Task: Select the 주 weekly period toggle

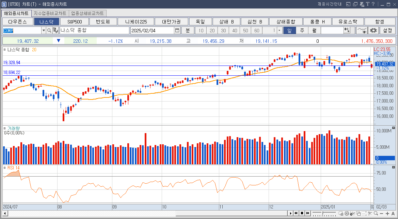Action: pos(302,31)
